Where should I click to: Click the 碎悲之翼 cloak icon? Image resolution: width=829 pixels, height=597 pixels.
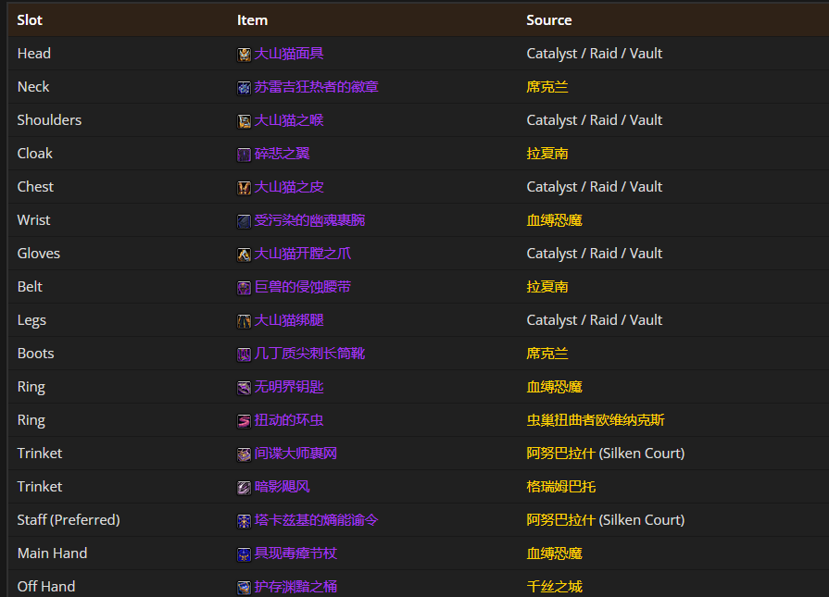245,155
